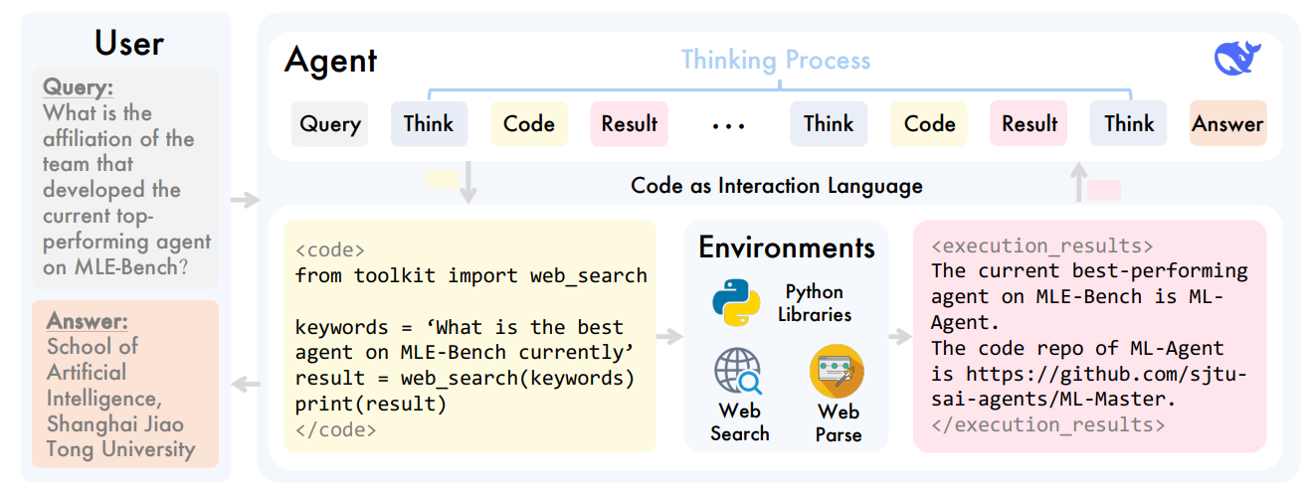
Task: Click the ellipsis between Result and Think
Action: [729, 126]
